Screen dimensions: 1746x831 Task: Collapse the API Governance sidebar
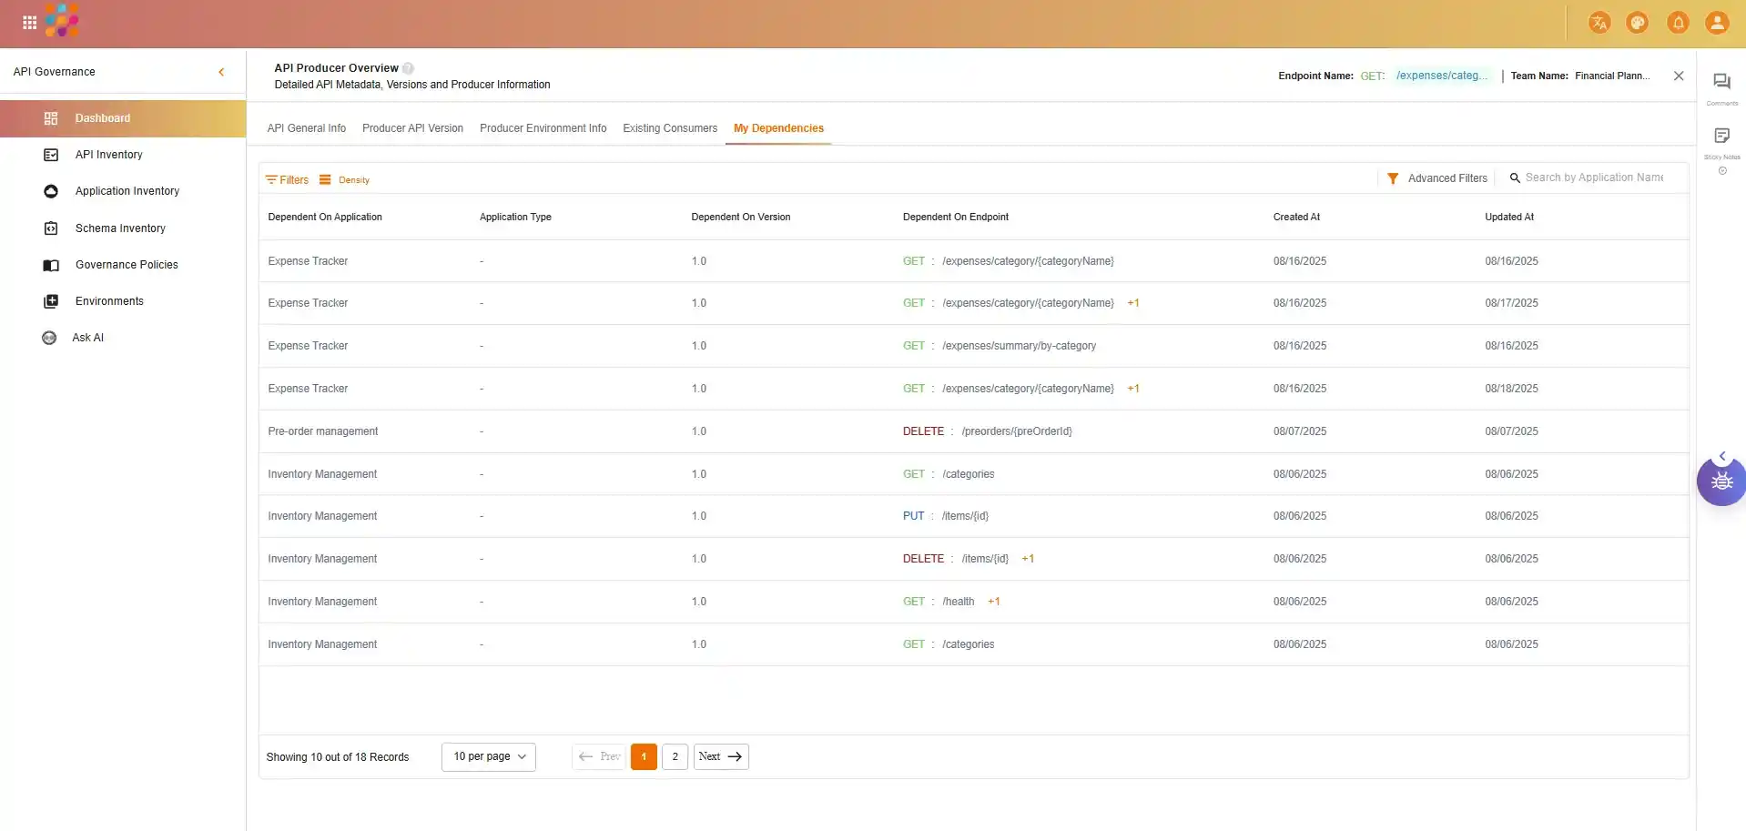pyautogui.click(x=221, y=72)
